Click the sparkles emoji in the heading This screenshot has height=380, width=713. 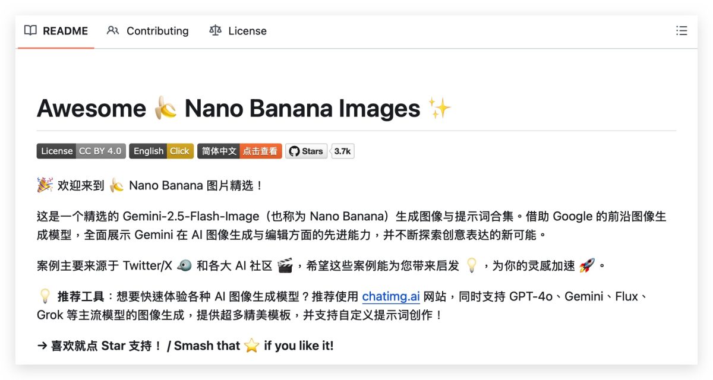pos(440,109)
